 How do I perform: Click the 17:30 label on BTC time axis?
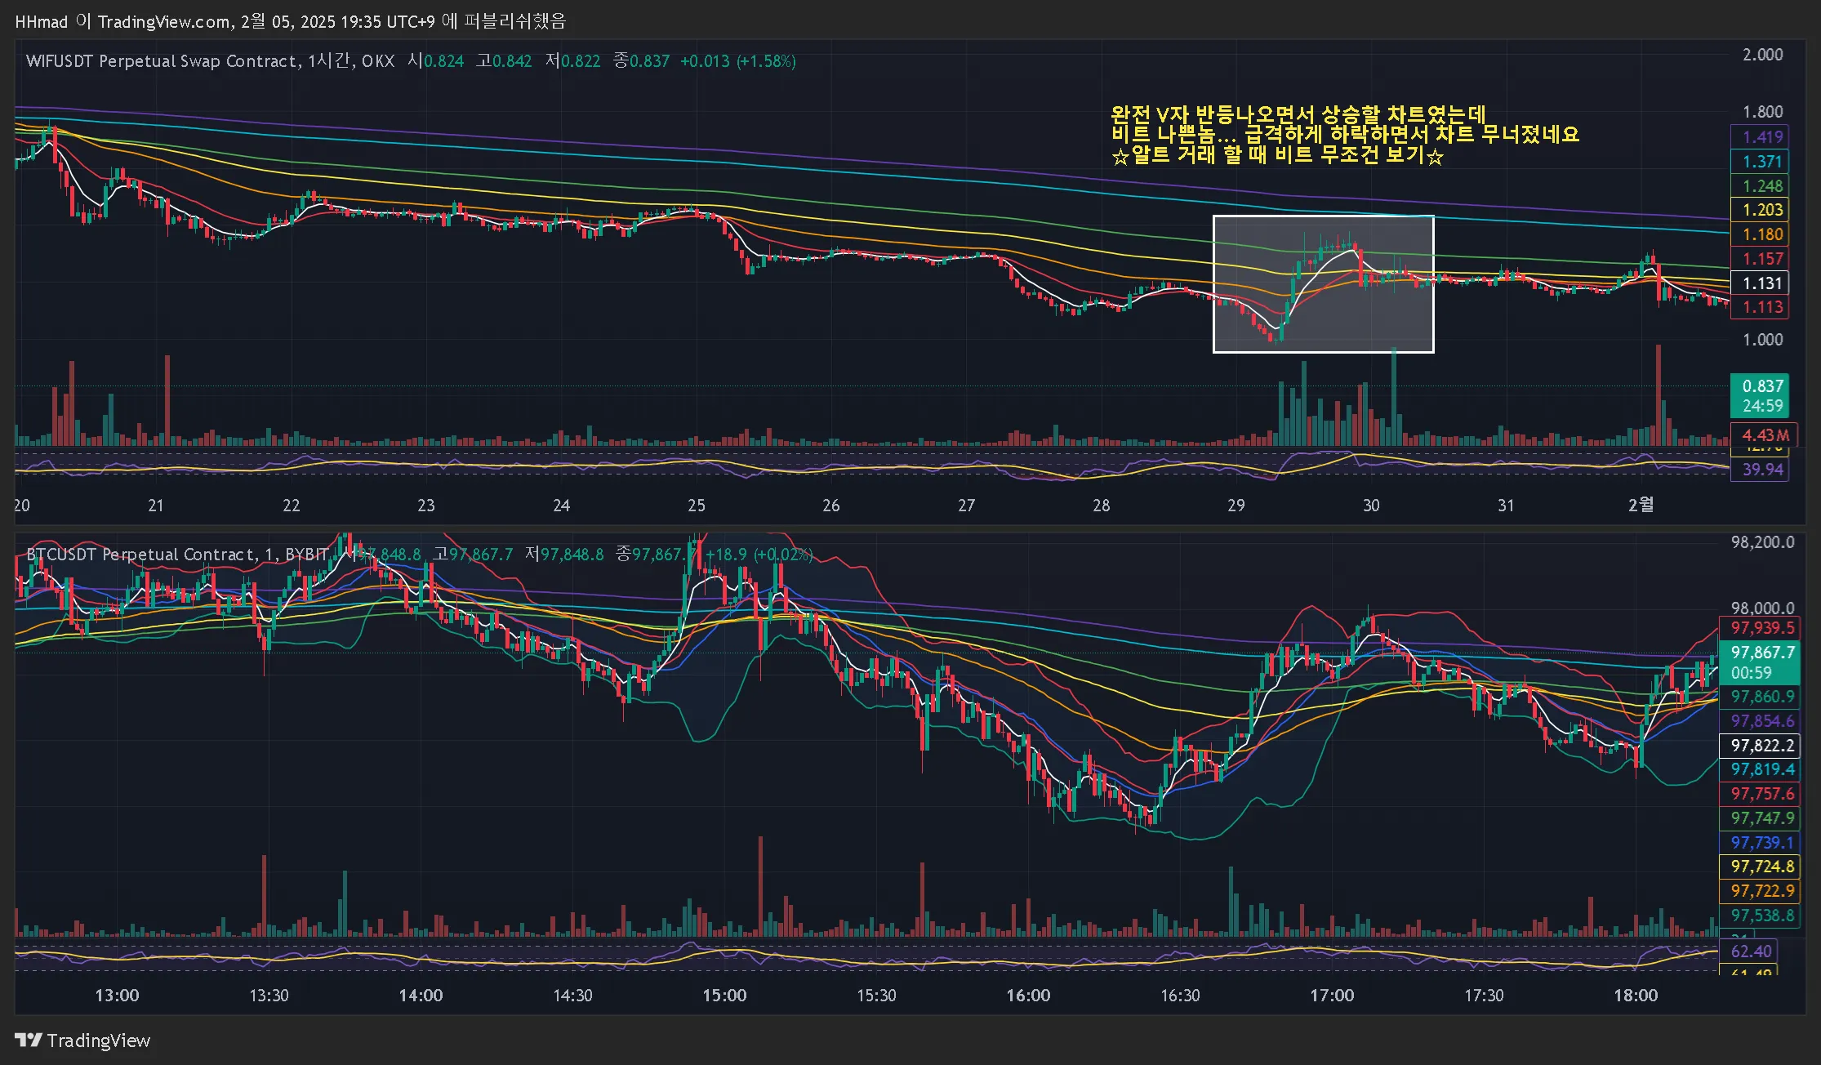tap(1484, 996)
